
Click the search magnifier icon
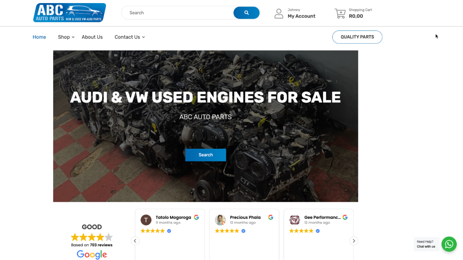coord(246,13)
